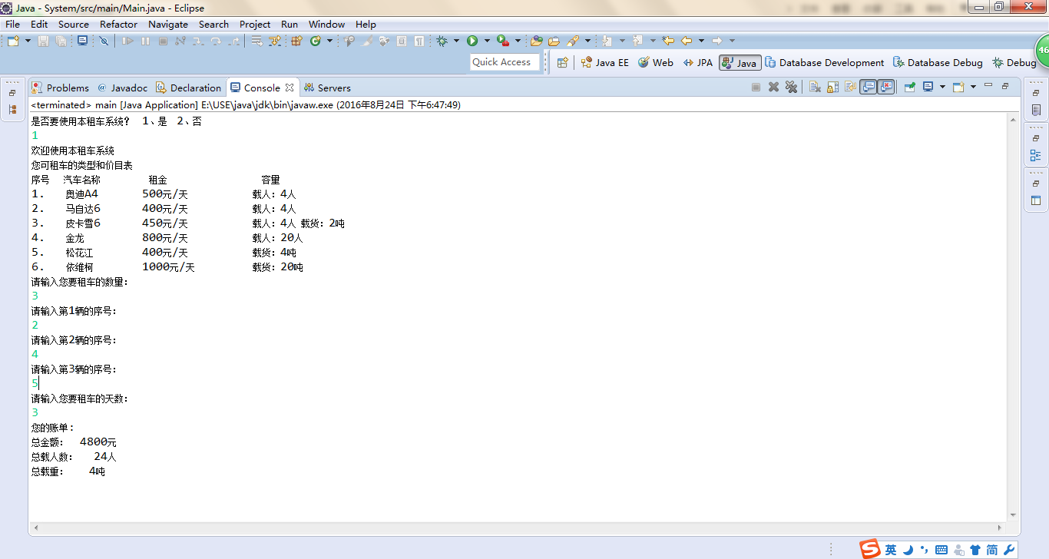Click Remove All Terminated Launches icon
Viewport: 1049px width, 559px height.
(x=791, y=87)
